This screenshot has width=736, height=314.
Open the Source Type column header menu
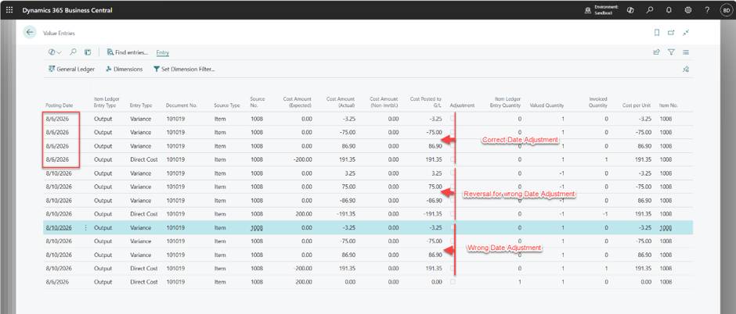227,105
